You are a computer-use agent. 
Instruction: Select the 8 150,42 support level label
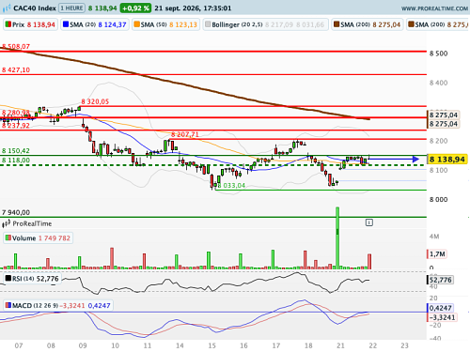[x=16, y=150]
